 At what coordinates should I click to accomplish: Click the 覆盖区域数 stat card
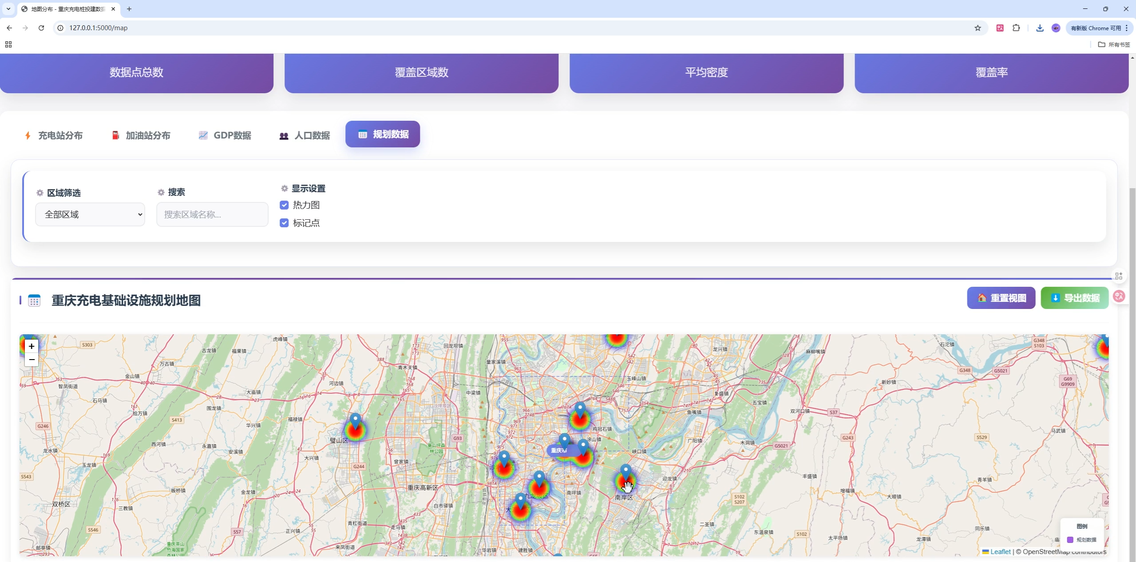tap(421, 72)
